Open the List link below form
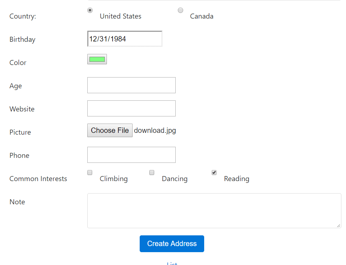 coord(172,263)
